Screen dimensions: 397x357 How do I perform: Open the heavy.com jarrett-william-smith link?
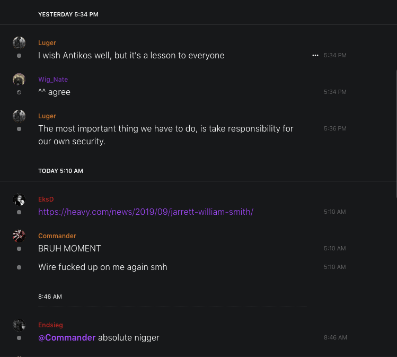146,212
